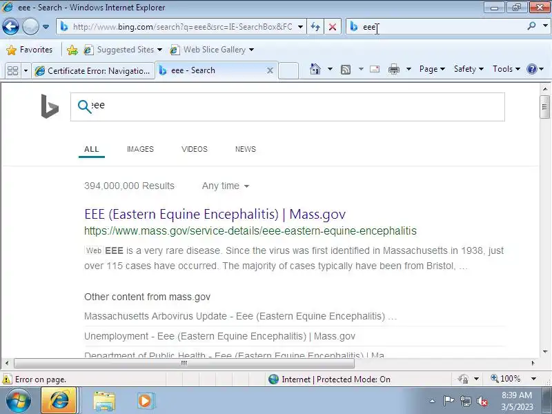Stop loading with the red X icon
Screen dimensions: 552x414
(x=333, y=27)
